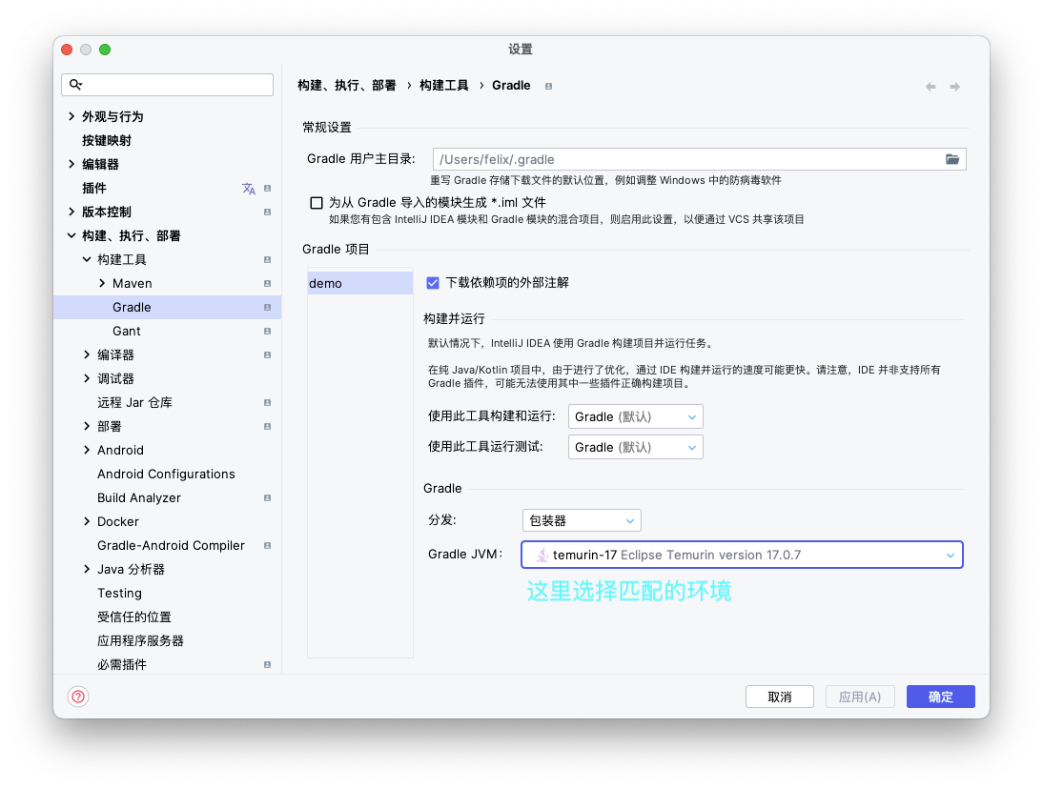Click the translate icon beside 插件
This screenshot has height=789, width=1043.
[x=249, y=189]
